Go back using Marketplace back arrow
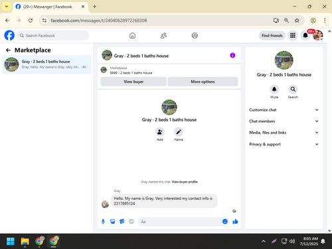 tap(8, 50)
